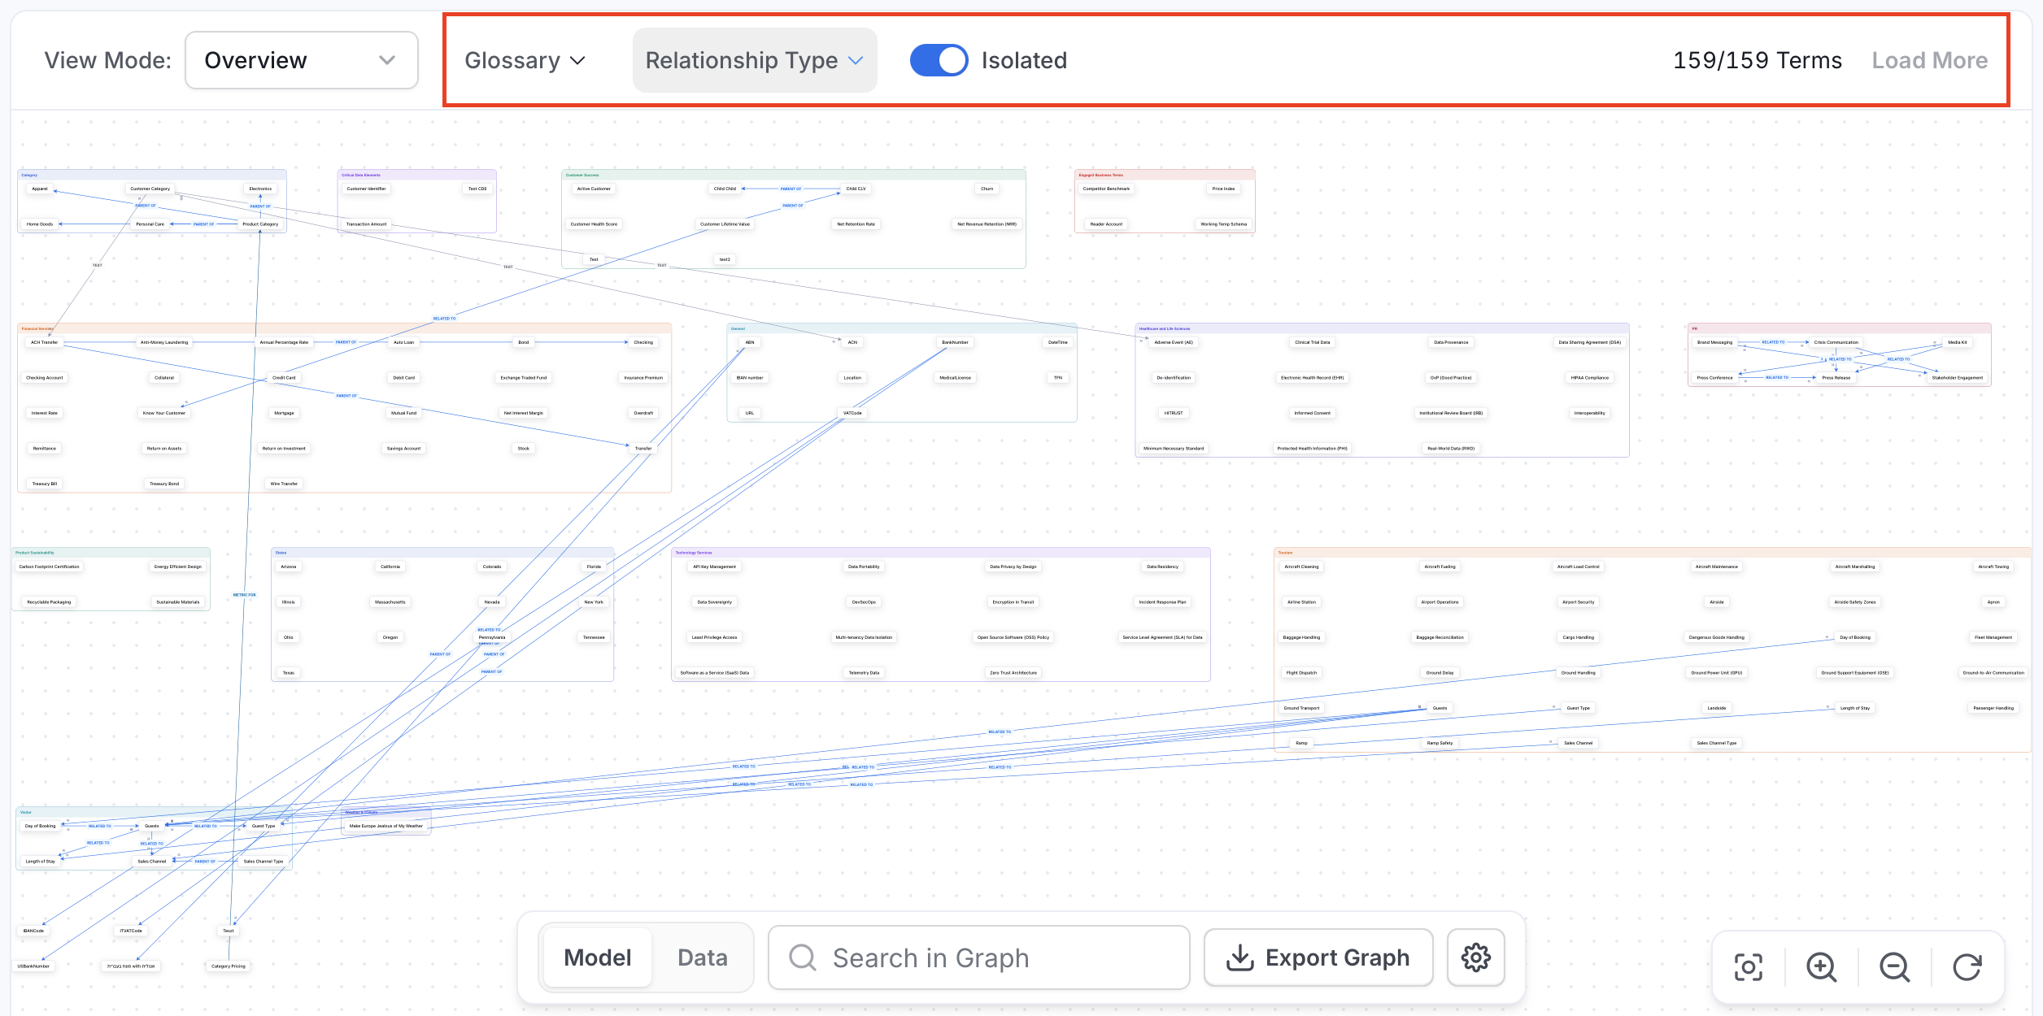Click the Customer Identifier node

pos(366,189)
